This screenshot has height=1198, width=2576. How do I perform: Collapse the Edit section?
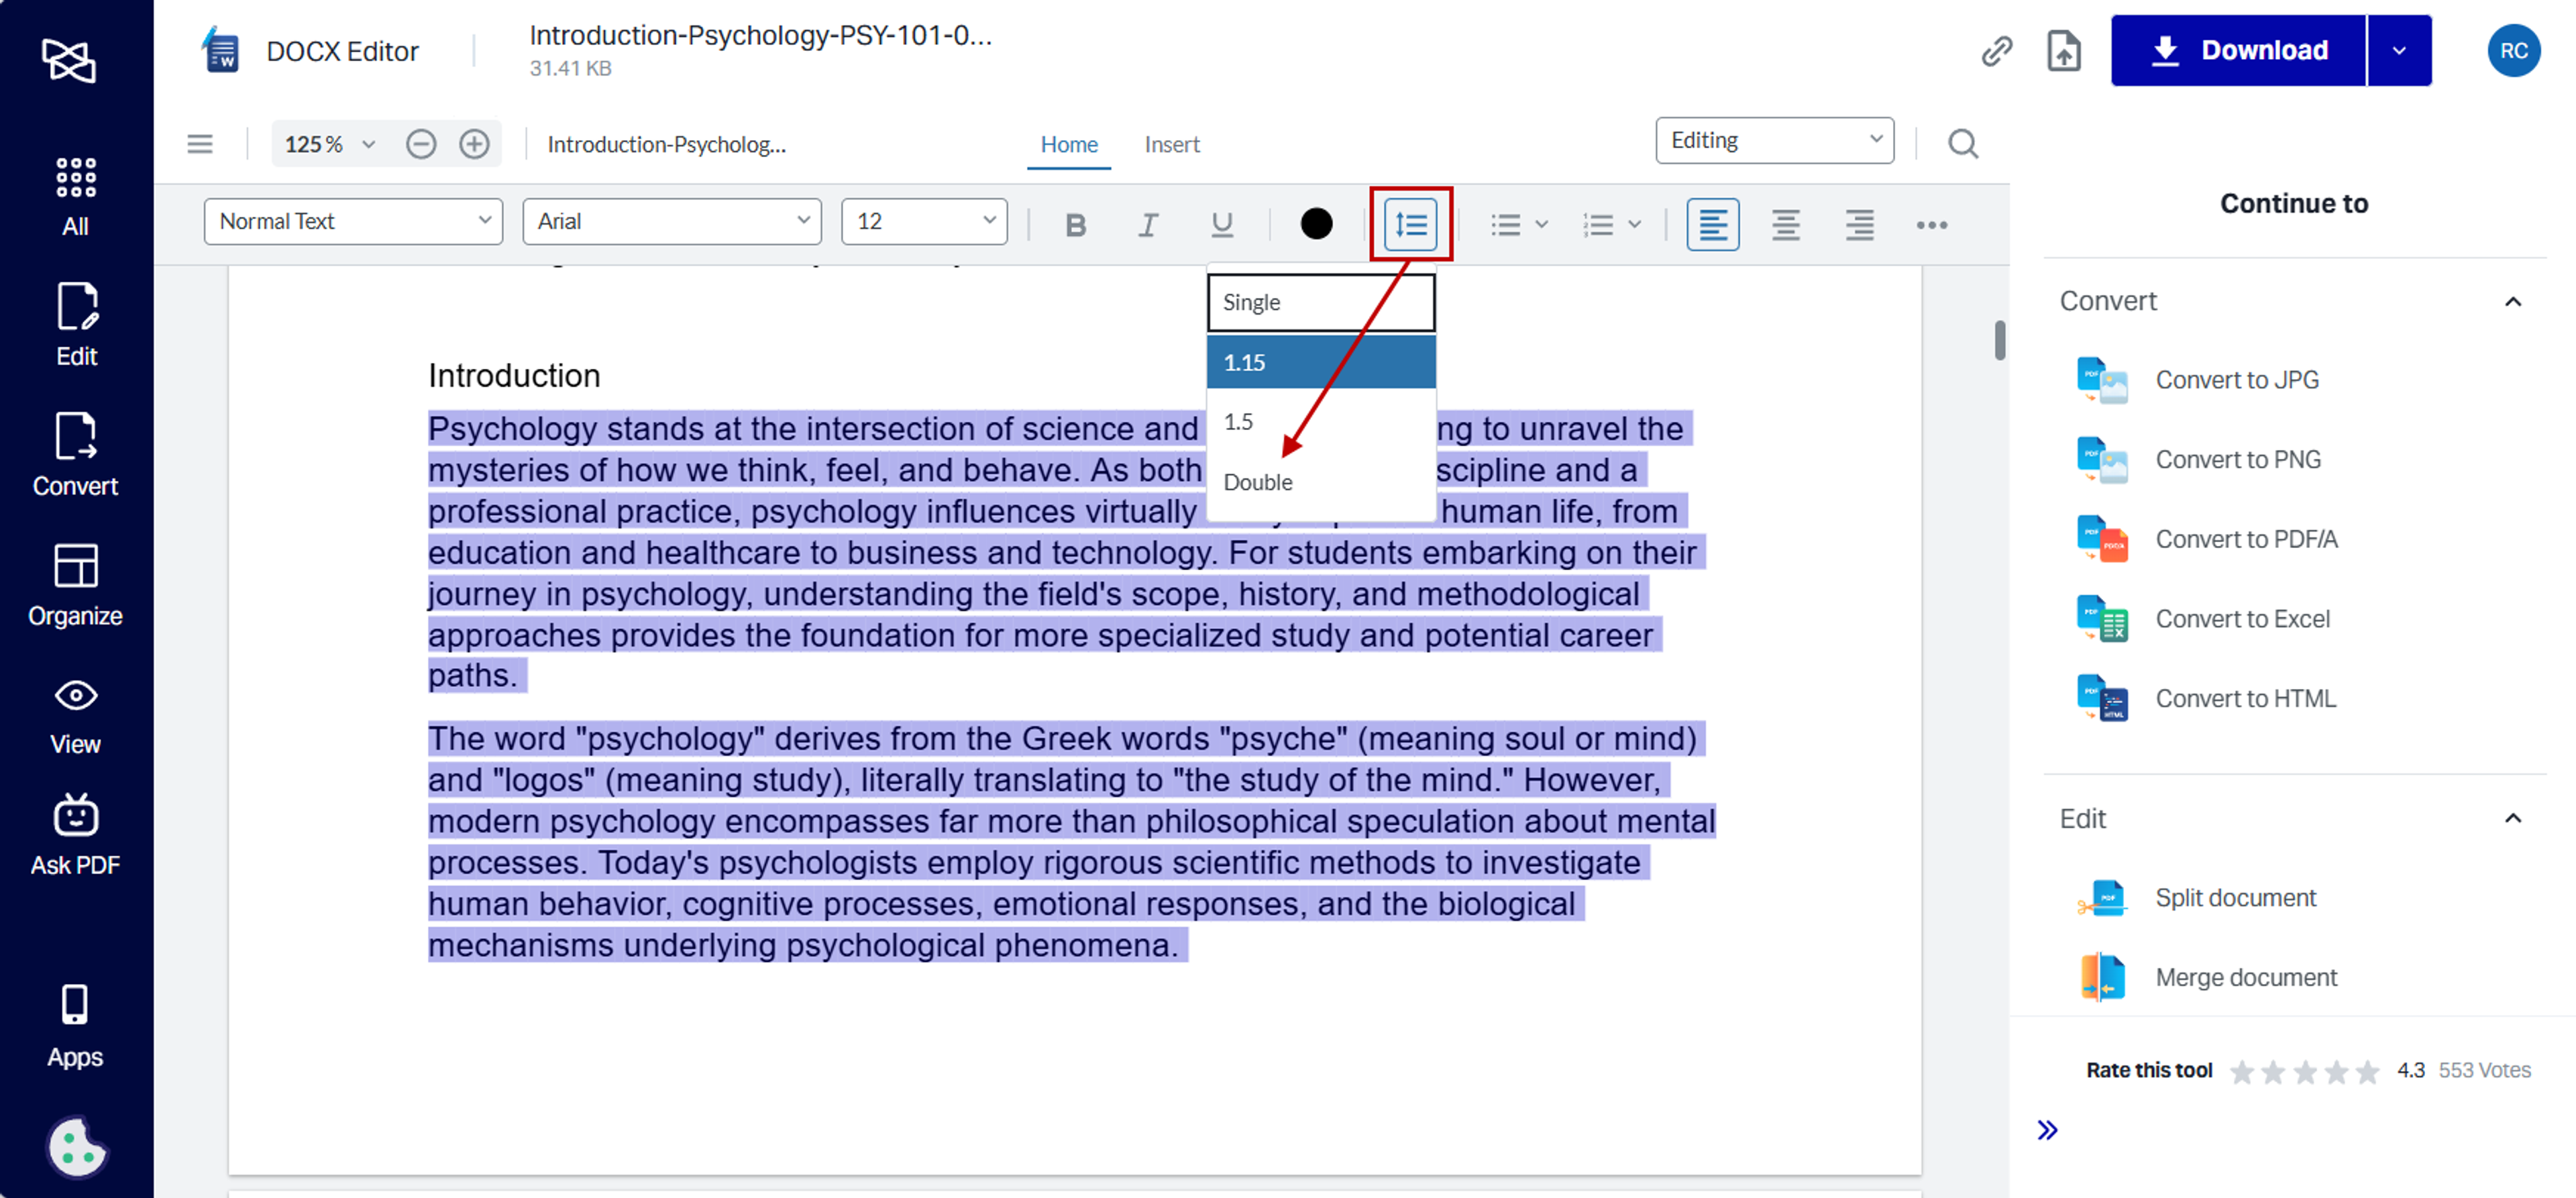[2512, 818]
